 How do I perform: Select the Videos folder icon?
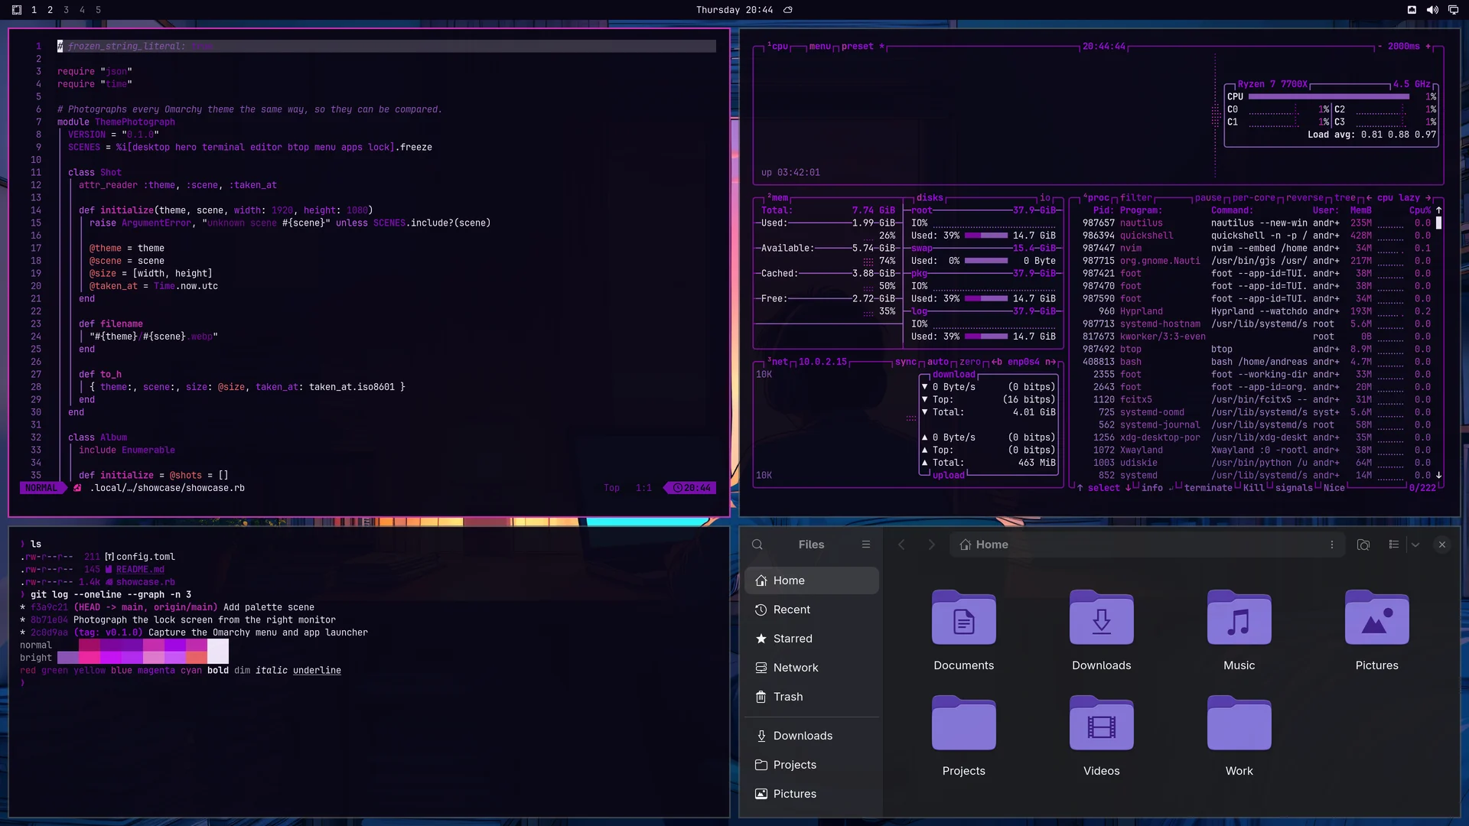(1102, 724)
